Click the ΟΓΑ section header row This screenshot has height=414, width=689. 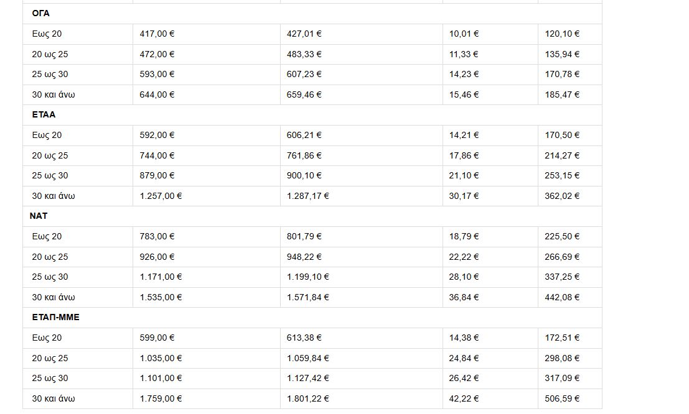coord(41,14)
